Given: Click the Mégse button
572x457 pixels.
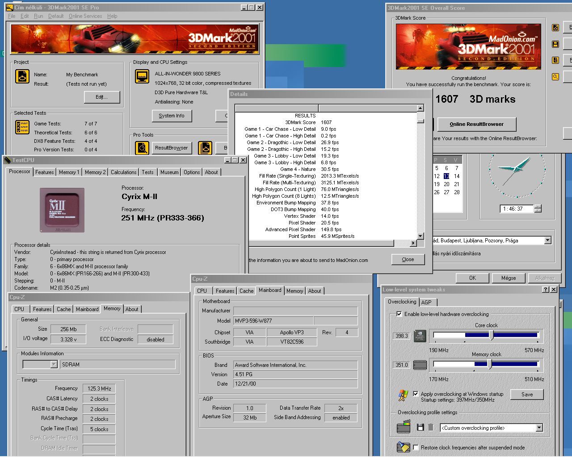Looking at the screenshot, I should click(509, 278).
